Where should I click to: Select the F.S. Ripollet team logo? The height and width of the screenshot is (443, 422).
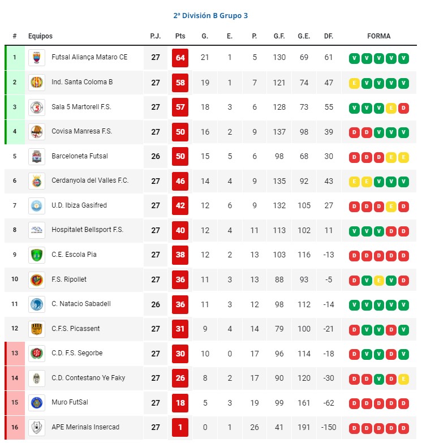click(37, 279)
